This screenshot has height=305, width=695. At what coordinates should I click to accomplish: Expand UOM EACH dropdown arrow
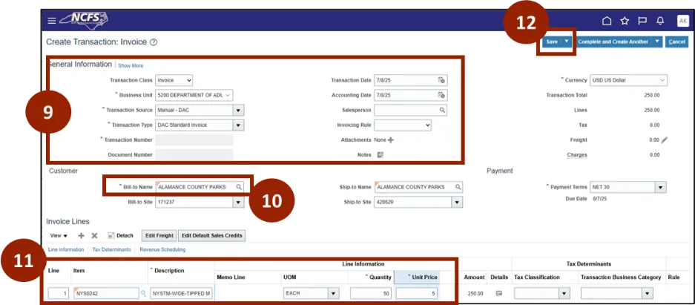(333, 293)
